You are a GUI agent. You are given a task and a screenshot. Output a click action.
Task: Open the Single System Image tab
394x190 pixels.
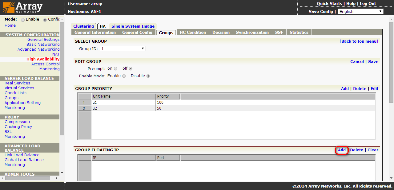133,26
